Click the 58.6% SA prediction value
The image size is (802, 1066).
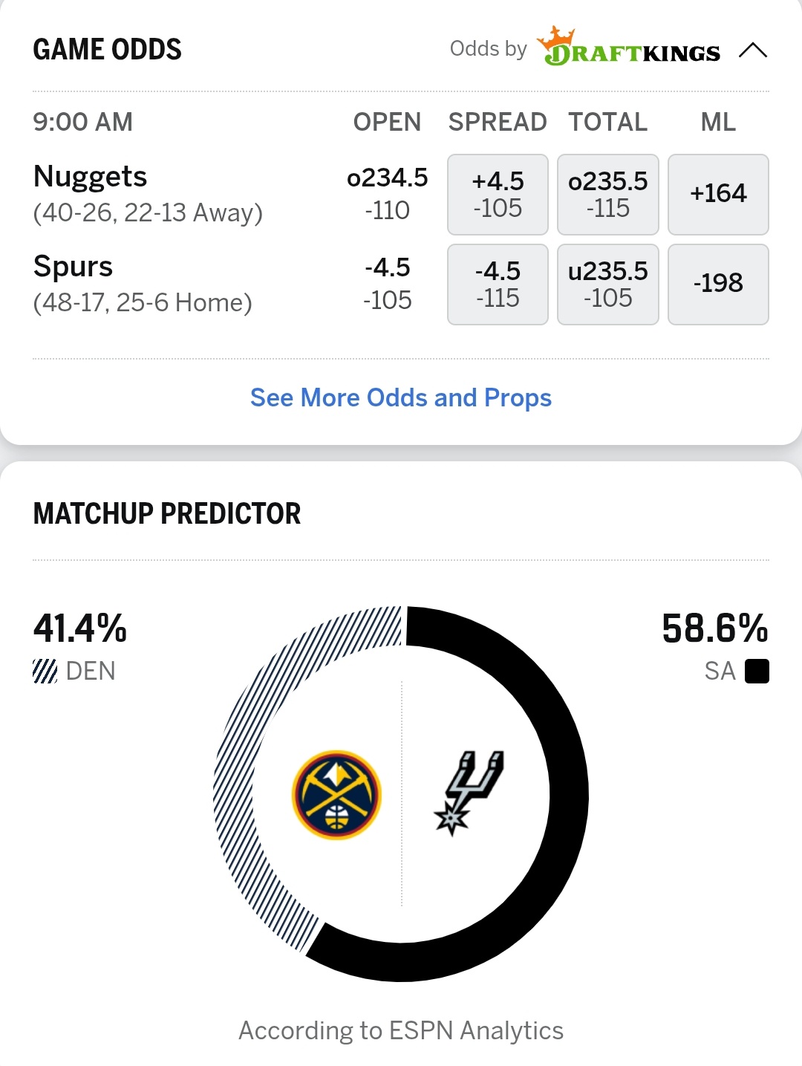click(714, 628)
